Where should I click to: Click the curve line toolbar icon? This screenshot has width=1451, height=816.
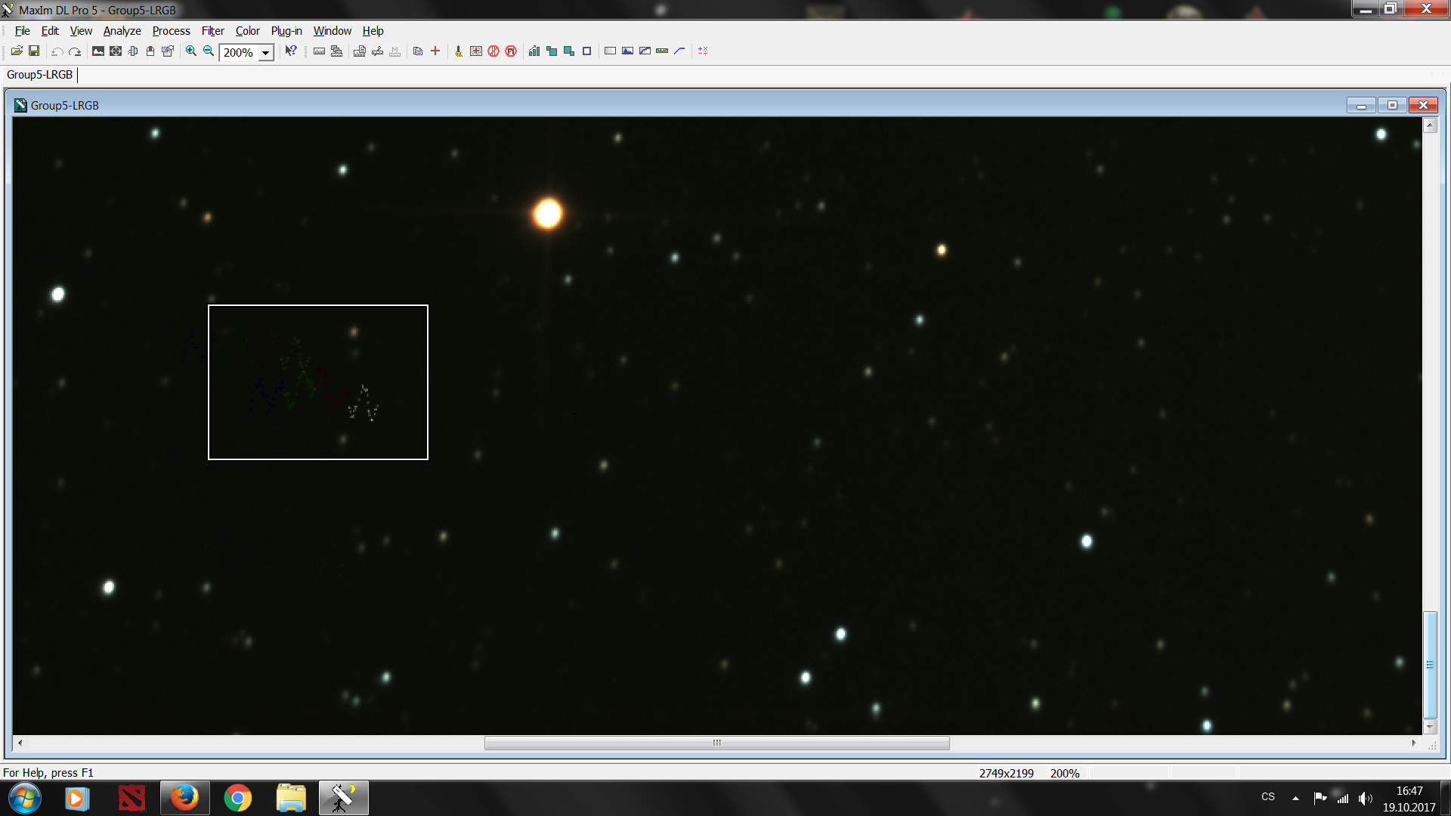679,51
